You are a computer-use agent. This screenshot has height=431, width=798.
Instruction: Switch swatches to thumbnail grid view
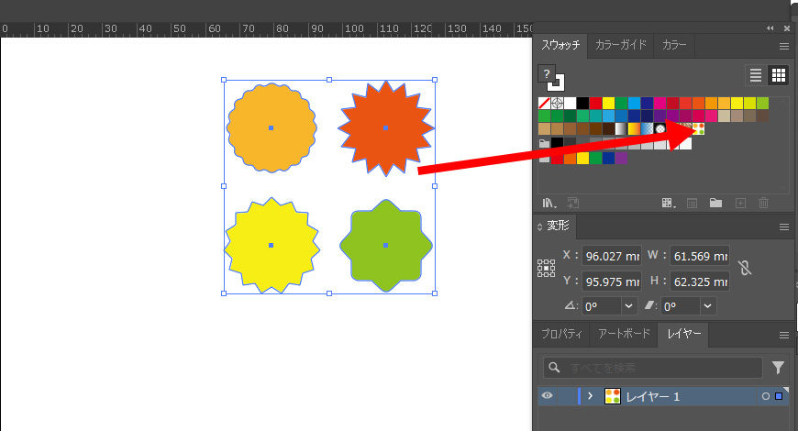point(778,75)
